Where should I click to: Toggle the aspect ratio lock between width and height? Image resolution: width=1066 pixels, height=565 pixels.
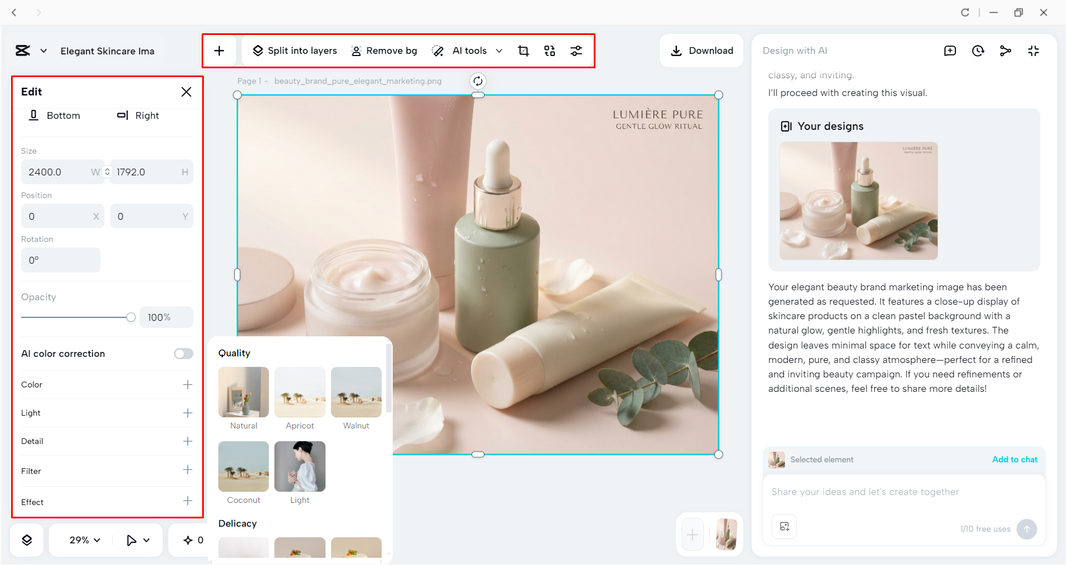coord(107,172)
